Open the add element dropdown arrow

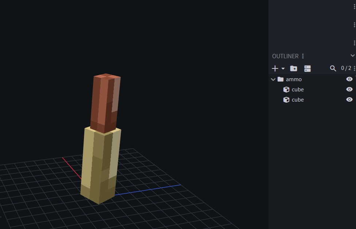coord(283,68)
